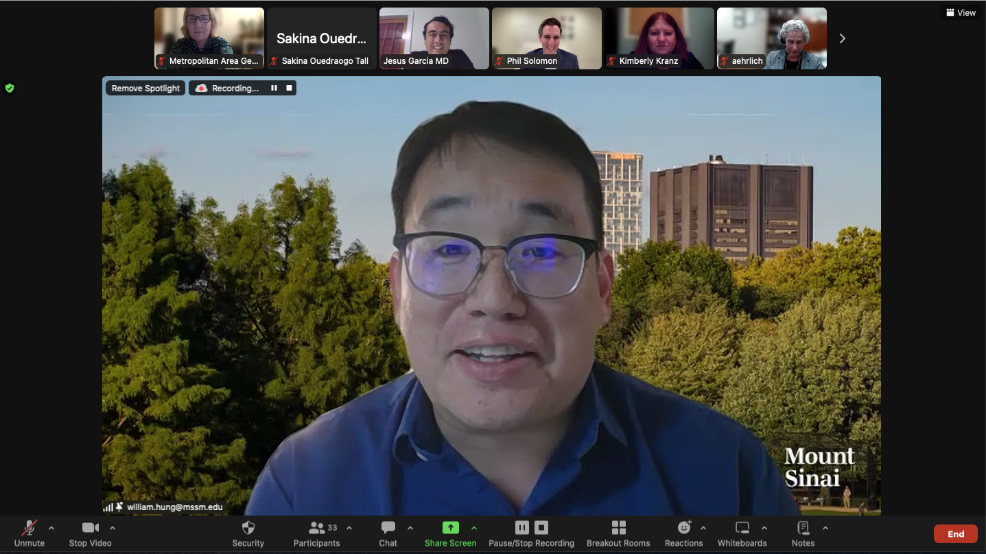Select Sakina Ouedraogo Tall participant tile
986x554 pixels.
pyautogui.click(x=322, y=38)
